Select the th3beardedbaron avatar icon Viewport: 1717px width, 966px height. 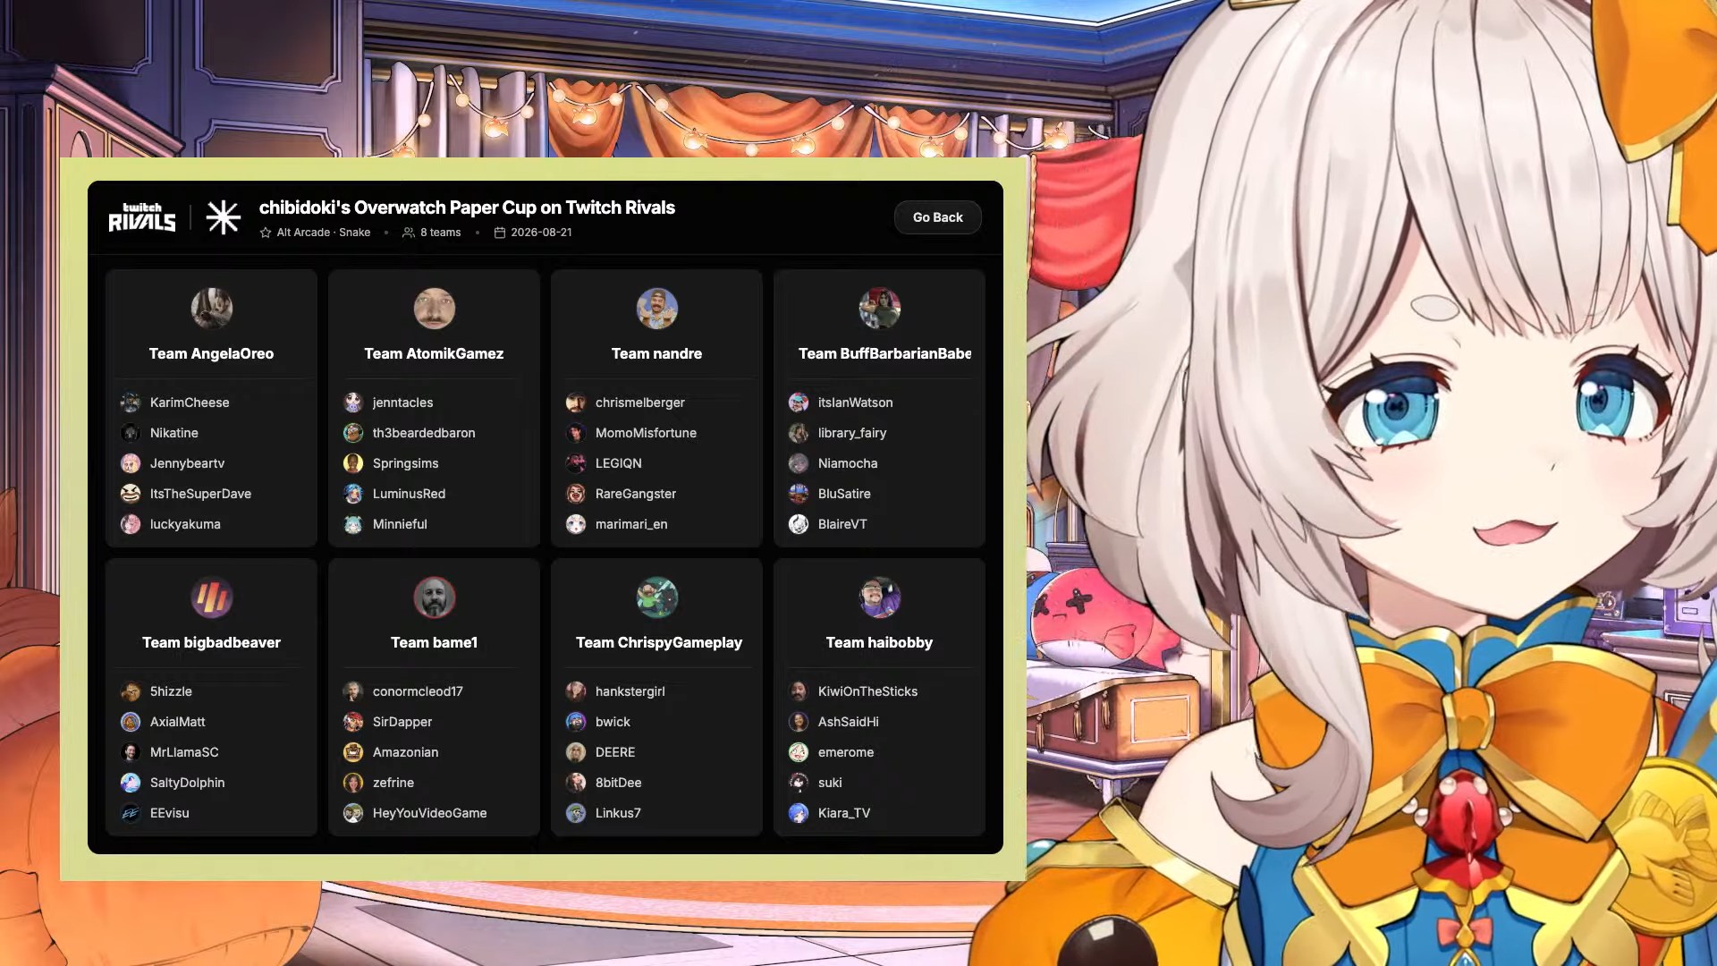[x=353, y=433]
